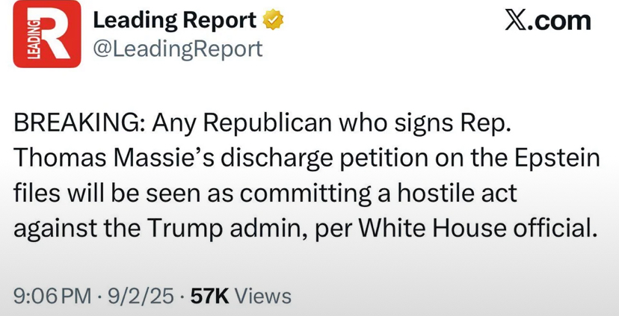Click the gold verified checkmark badge
The width and height of the screenshot is (619, 316).
point(273,20)
